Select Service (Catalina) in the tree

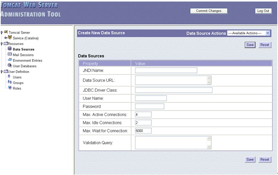coord(26,38)
